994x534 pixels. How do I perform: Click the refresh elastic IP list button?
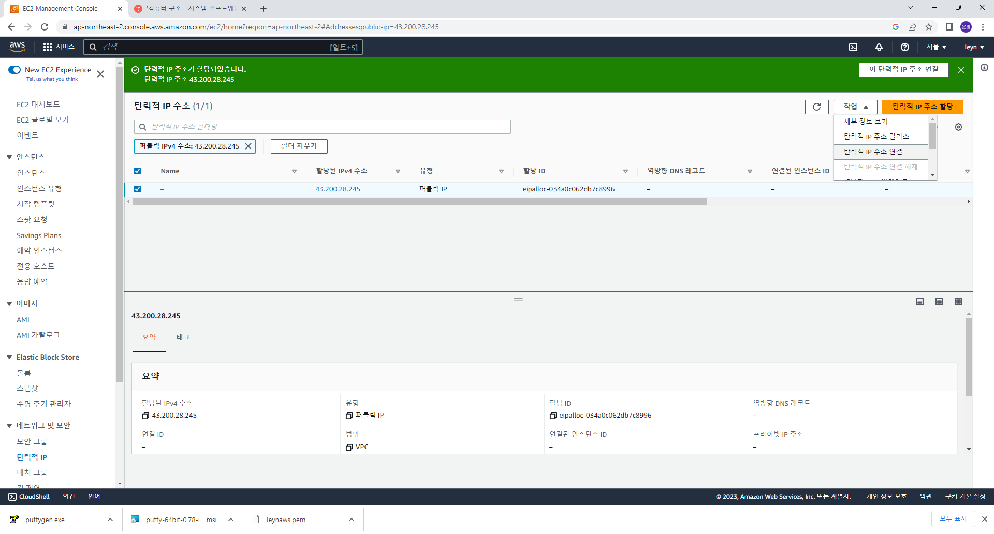point(817,107)
